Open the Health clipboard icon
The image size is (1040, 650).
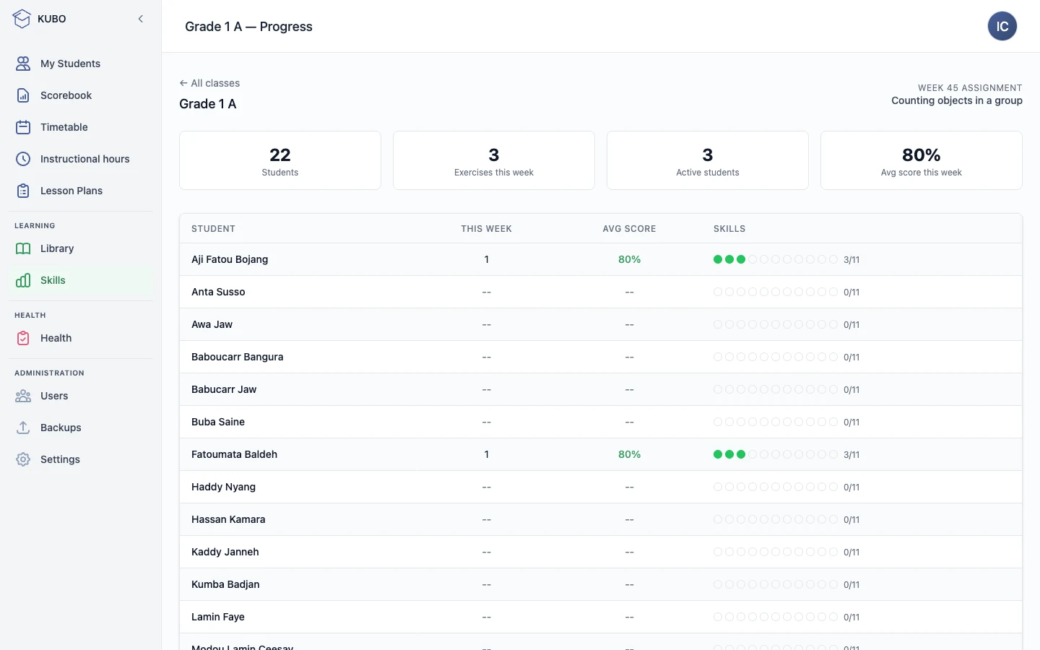click(x=23, y=338)
